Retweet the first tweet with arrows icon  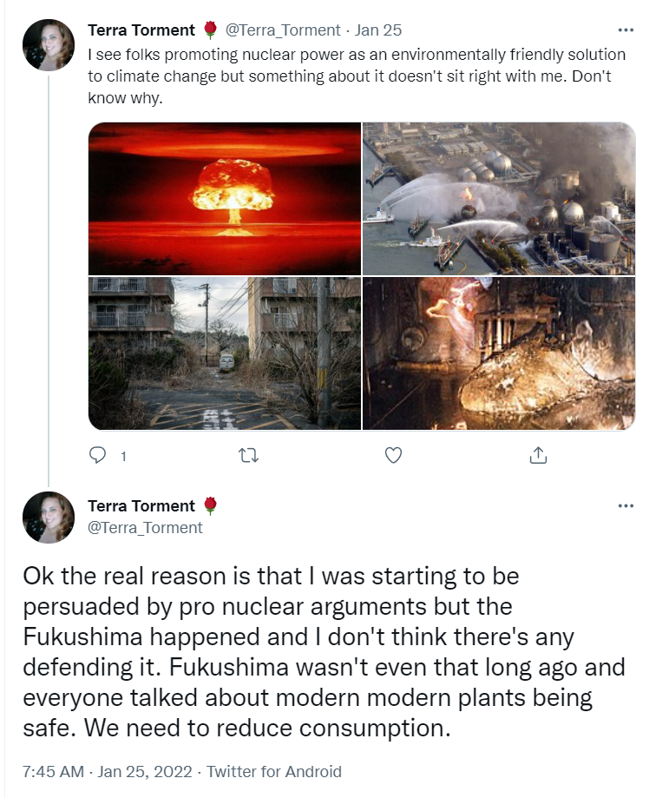tap(249, 455)
